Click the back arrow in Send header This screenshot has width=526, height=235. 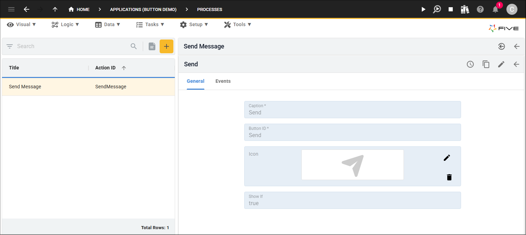point(516,64)
